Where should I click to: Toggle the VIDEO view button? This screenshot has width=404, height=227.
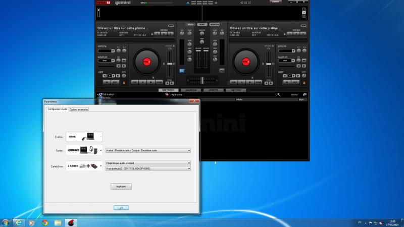202,24
